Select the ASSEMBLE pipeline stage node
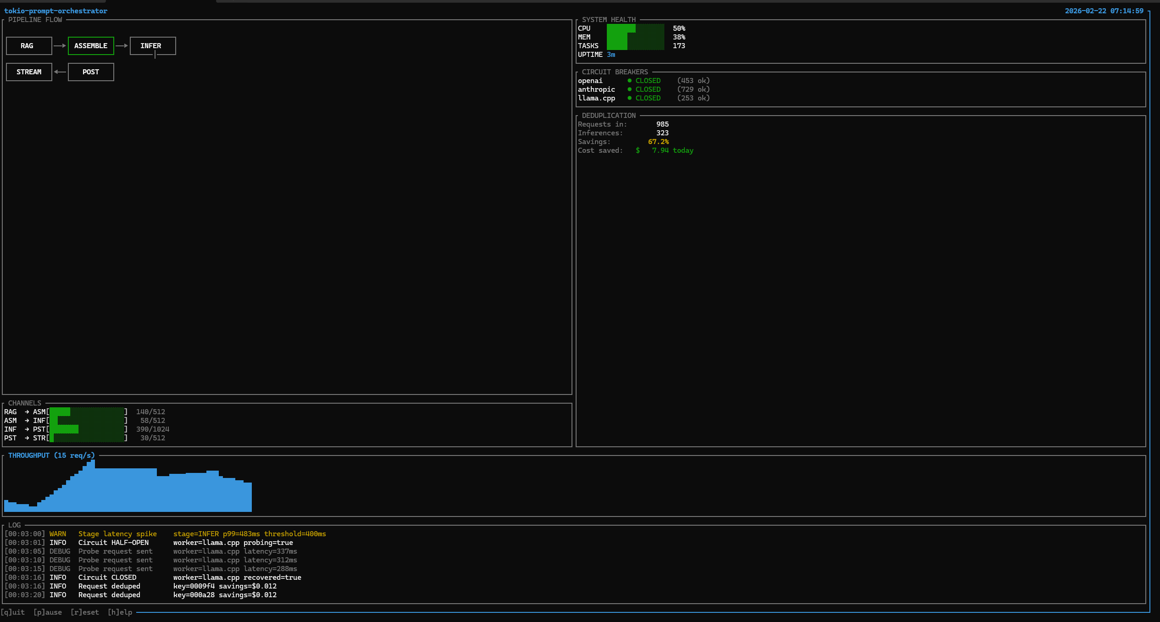The image size is (1160, 622). [x=91, y=45]
